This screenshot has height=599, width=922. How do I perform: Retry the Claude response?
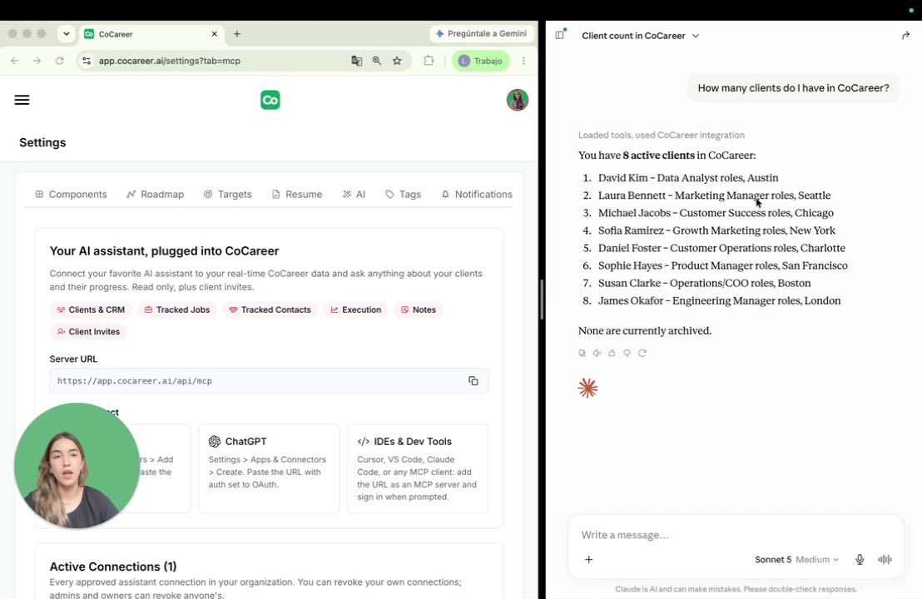pos(642,354)
